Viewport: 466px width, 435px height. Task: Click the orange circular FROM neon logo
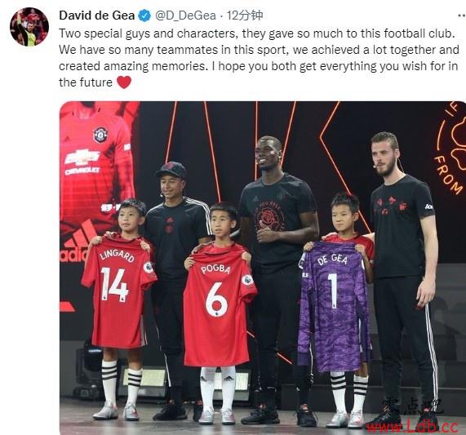click(450, 149)
